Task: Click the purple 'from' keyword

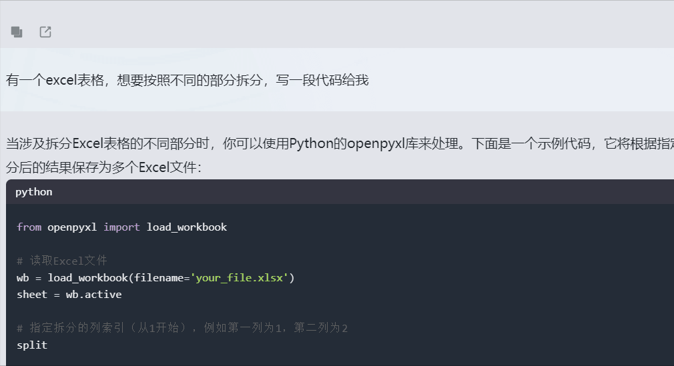Action: [x=29, y=227]
